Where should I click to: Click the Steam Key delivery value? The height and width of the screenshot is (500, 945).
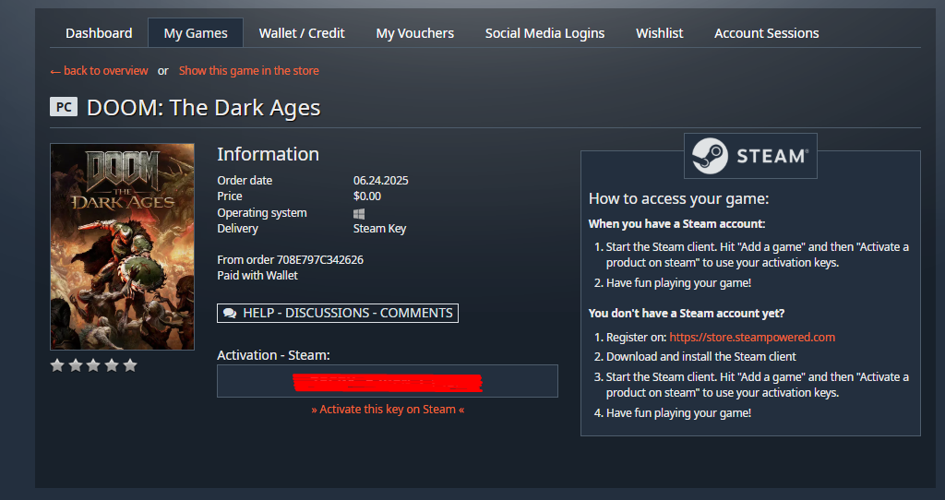coord(379,228)
